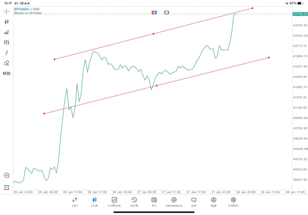
Task: Open the drawing objects shapes icon
Action: tap(7, 63)
